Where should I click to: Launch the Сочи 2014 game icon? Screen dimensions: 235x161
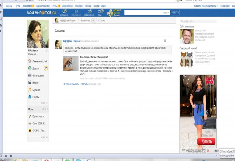[x=30, y=123]
